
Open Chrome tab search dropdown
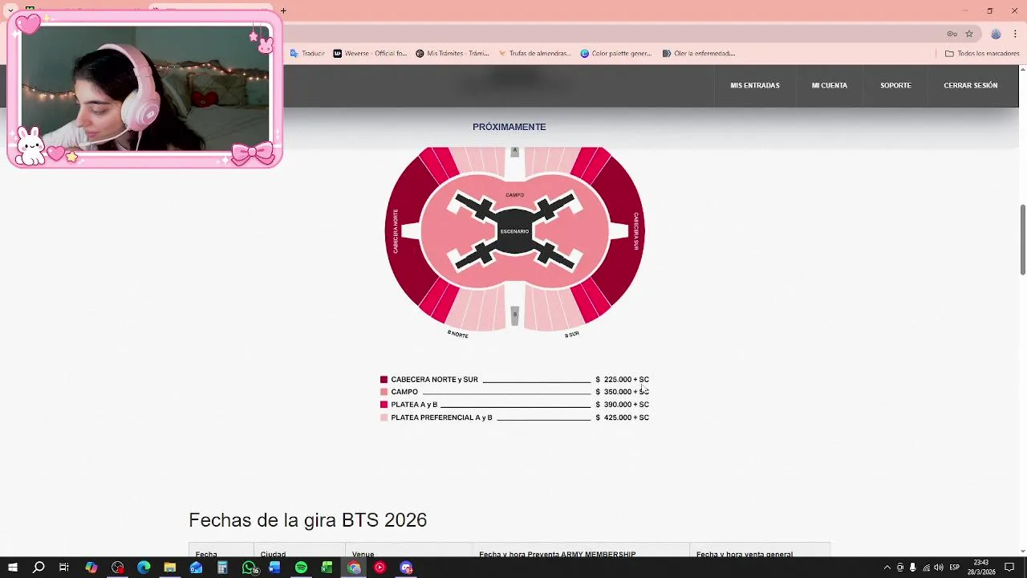10,10
